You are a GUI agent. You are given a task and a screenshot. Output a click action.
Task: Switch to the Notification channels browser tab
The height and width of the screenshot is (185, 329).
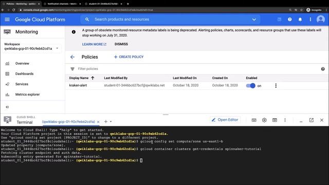pyautogui.click(x=62, y=4)
